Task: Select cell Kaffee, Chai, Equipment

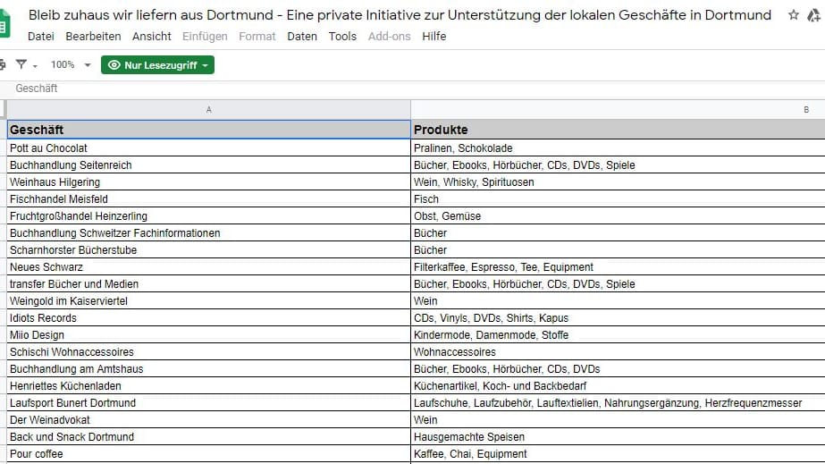Action: 618,453
